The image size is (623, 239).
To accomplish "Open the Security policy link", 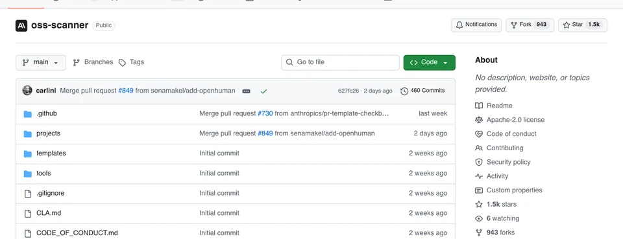I will pos(503,162).
